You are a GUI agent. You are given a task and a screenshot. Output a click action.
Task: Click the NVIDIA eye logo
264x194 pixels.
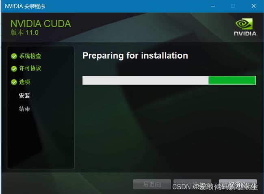tap(244, 24)
